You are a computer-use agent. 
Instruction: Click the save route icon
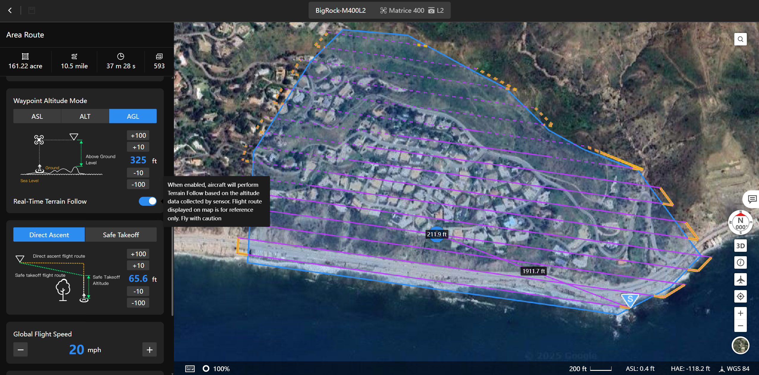click(x=32, y=10)
